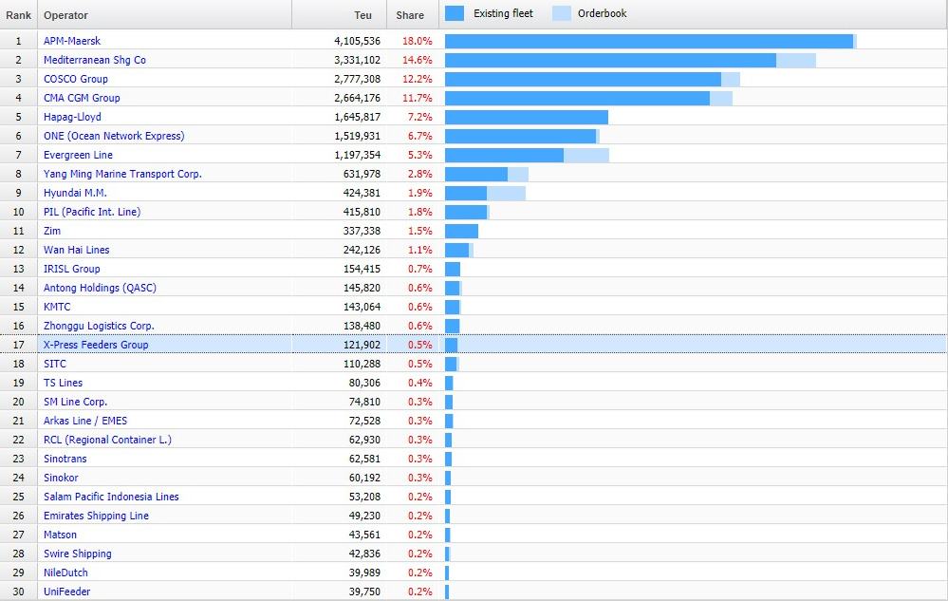This screenshot has height=601, width=948.
Task: Open the COSCO Group operator link
Action: point(76,79)
